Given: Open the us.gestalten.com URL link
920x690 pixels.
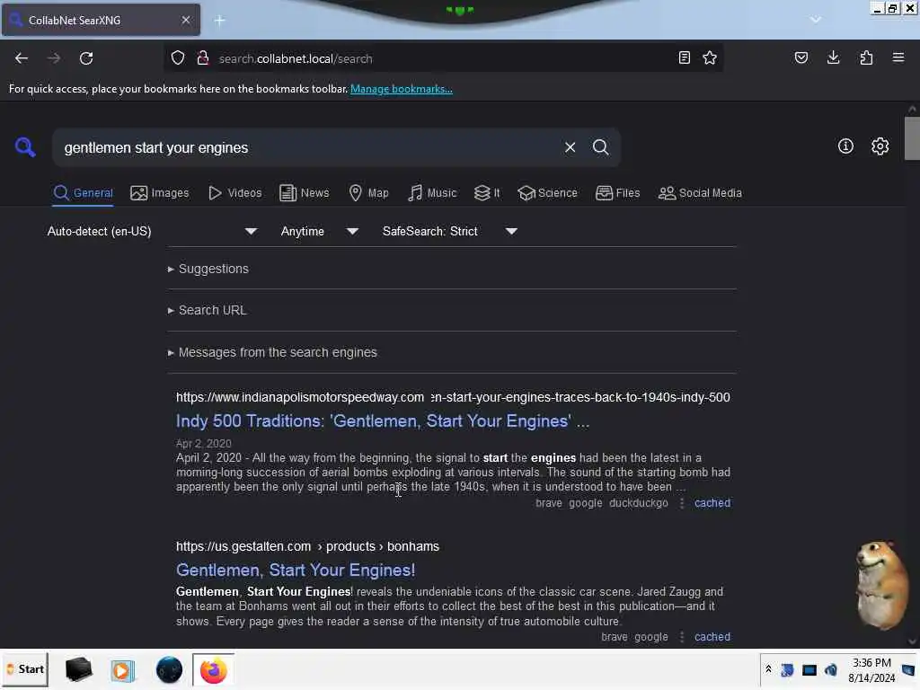Looking at the screenshot, I should point(307,546).
